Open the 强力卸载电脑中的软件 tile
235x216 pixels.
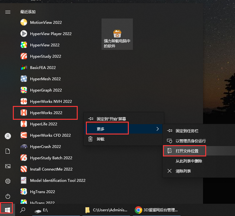pos(117,34)
